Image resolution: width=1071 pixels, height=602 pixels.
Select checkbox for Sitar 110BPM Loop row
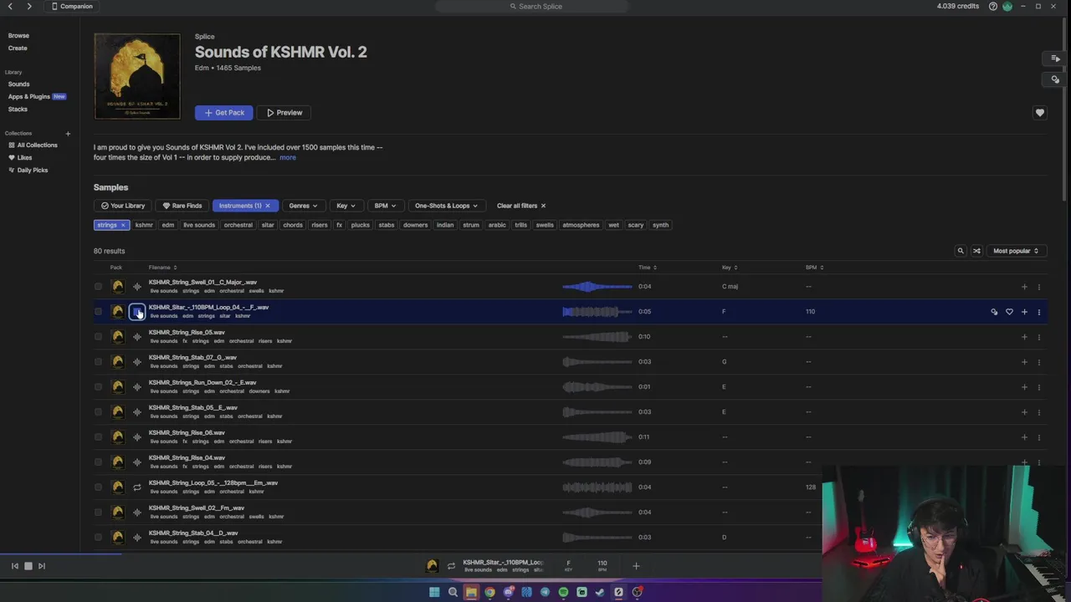[x=98, y=312]
